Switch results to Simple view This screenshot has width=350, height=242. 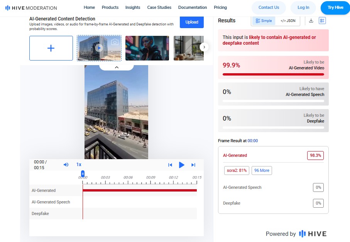(264, 21)
